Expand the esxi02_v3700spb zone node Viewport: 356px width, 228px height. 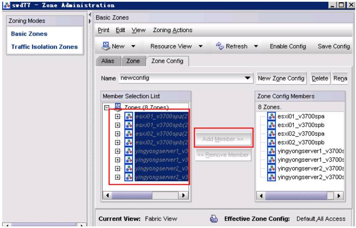[117, 143]
